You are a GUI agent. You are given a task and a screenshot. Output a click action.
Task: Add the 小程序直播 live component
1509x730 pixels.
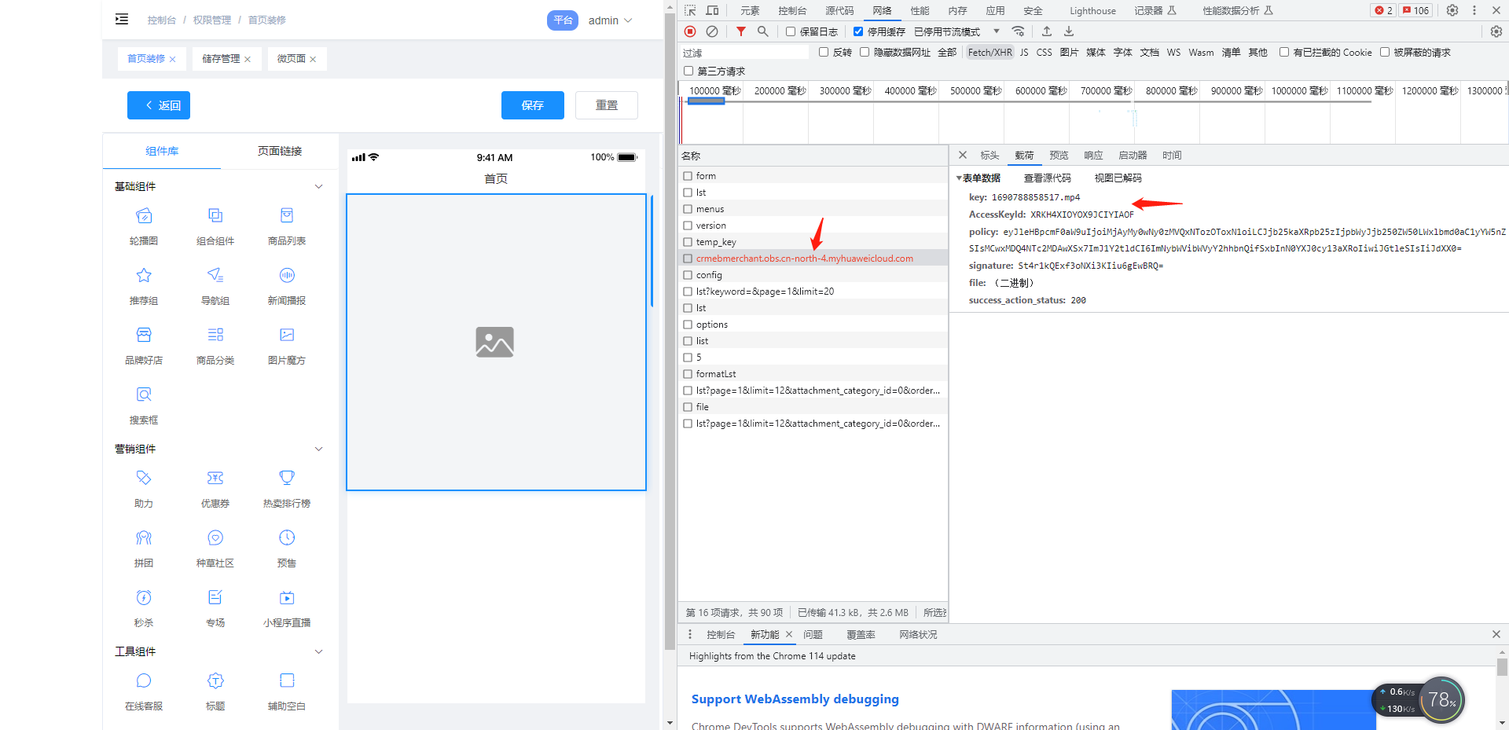[x=287, y=607]
